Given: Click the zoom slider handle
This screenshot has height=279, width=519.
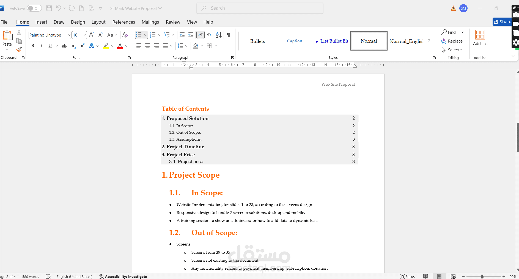Looking at the screenshot, I should (482, 277).
